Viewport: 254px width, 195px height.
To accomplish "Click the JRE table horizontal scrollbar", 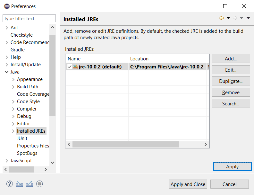I will 126,145.
